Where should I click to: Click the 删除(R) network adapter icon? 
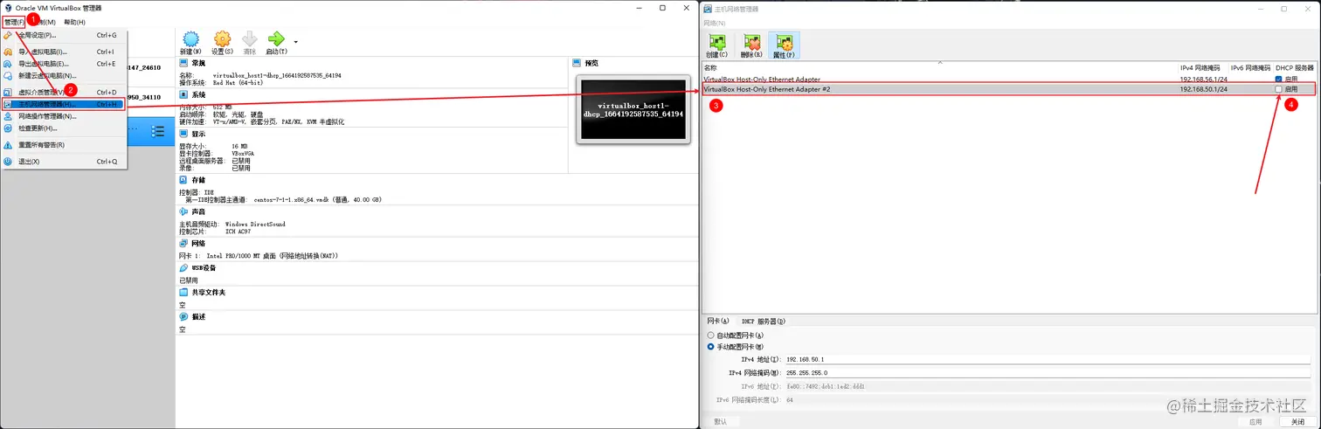[x=750, y=45]
